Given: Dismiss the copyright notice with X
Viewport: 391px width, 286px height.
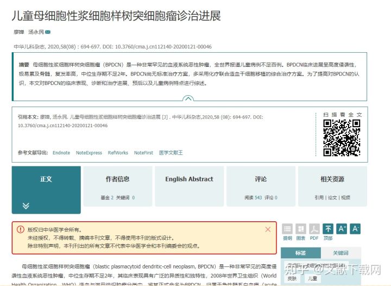Looking at the screenshot, I should point(268,229).
